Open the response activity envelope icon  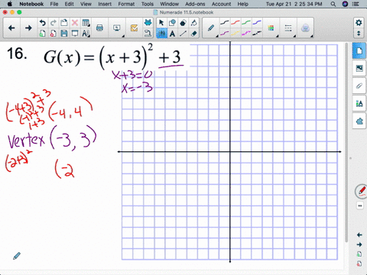coord(134,28)
